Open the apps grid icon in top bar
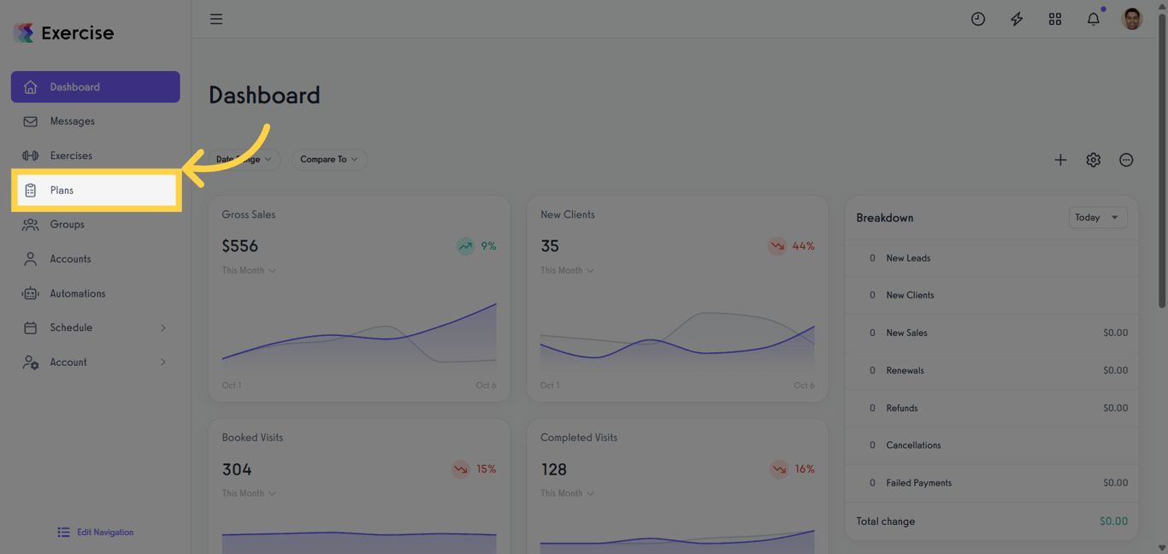Viewport: 1168px width, 554px height. pos(1054,18)
